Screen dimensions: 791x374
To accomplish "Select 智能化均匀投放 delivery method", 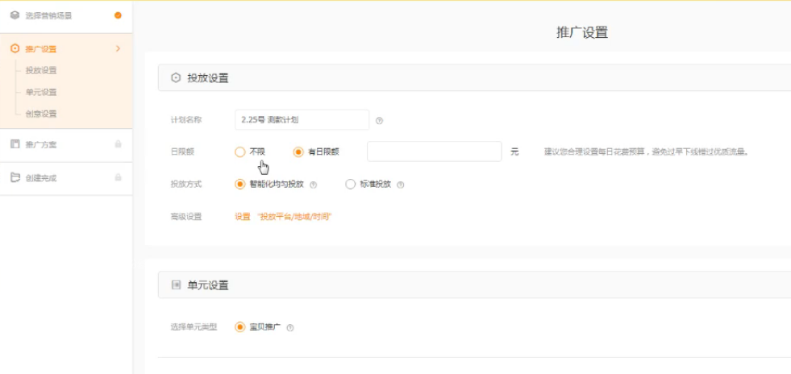I will click(x=240, y=184).
